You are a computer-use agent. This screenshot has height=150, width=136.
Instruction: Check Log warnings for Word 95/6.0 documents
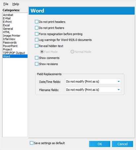pyautogui.click(x=37, y=40)
